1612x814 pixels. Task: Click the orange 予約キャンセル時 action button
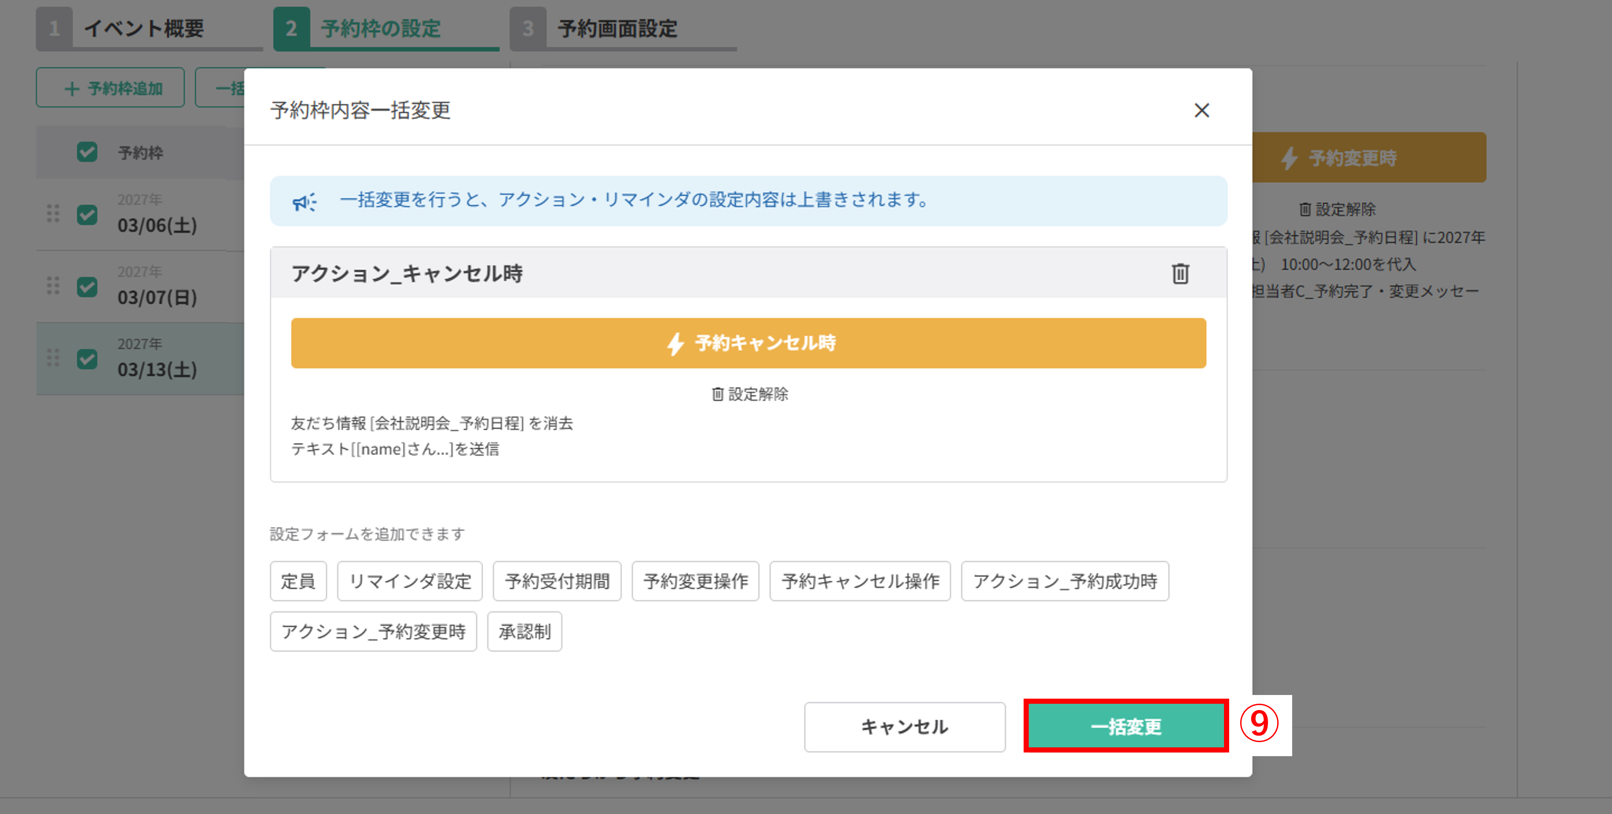(748, 343)
